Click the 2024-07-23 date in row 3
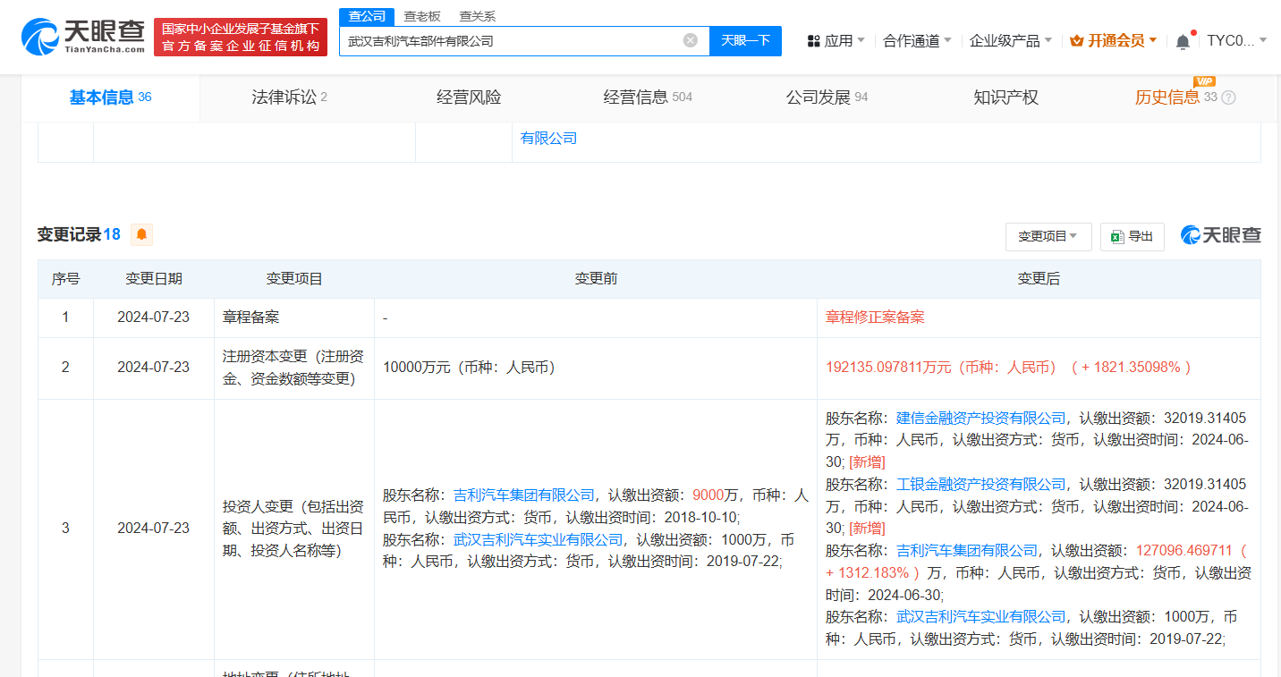 [154, 529]
